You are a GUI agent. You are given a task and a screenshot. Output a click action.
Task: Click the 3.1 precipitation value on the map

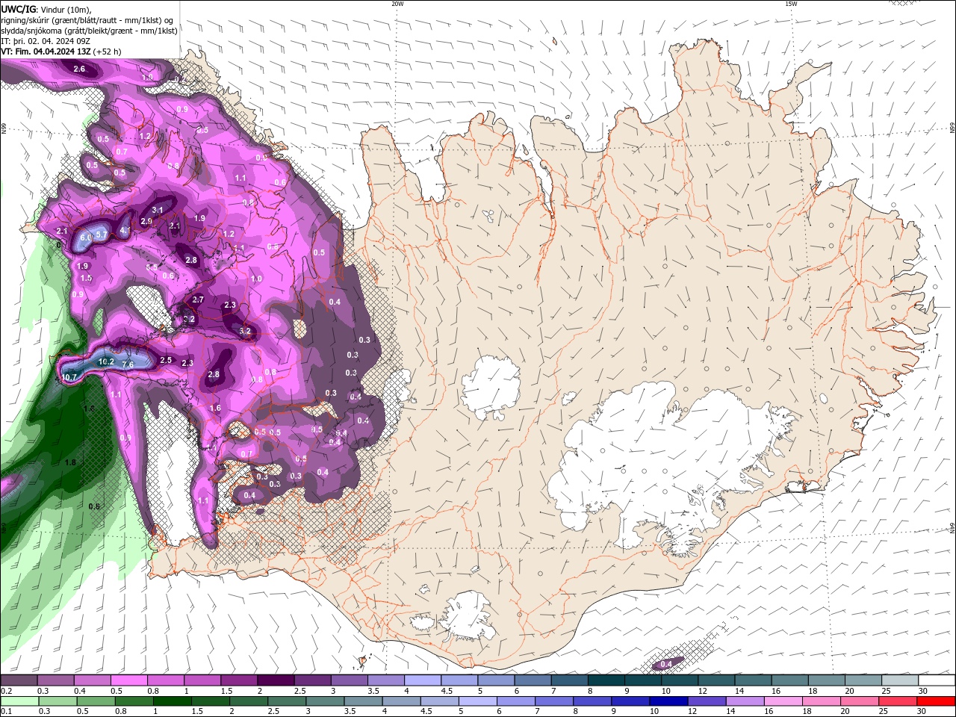pos(158,210)
